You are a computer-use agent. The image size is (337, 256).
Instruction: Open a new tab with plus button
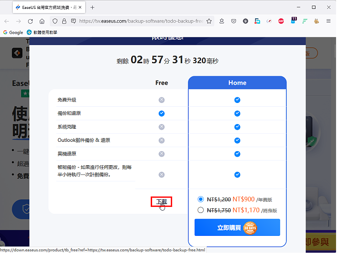(92, 7)
